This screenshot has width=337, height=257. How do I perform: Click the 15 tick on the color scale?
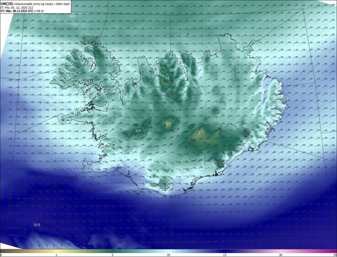[x=225, y=255]
